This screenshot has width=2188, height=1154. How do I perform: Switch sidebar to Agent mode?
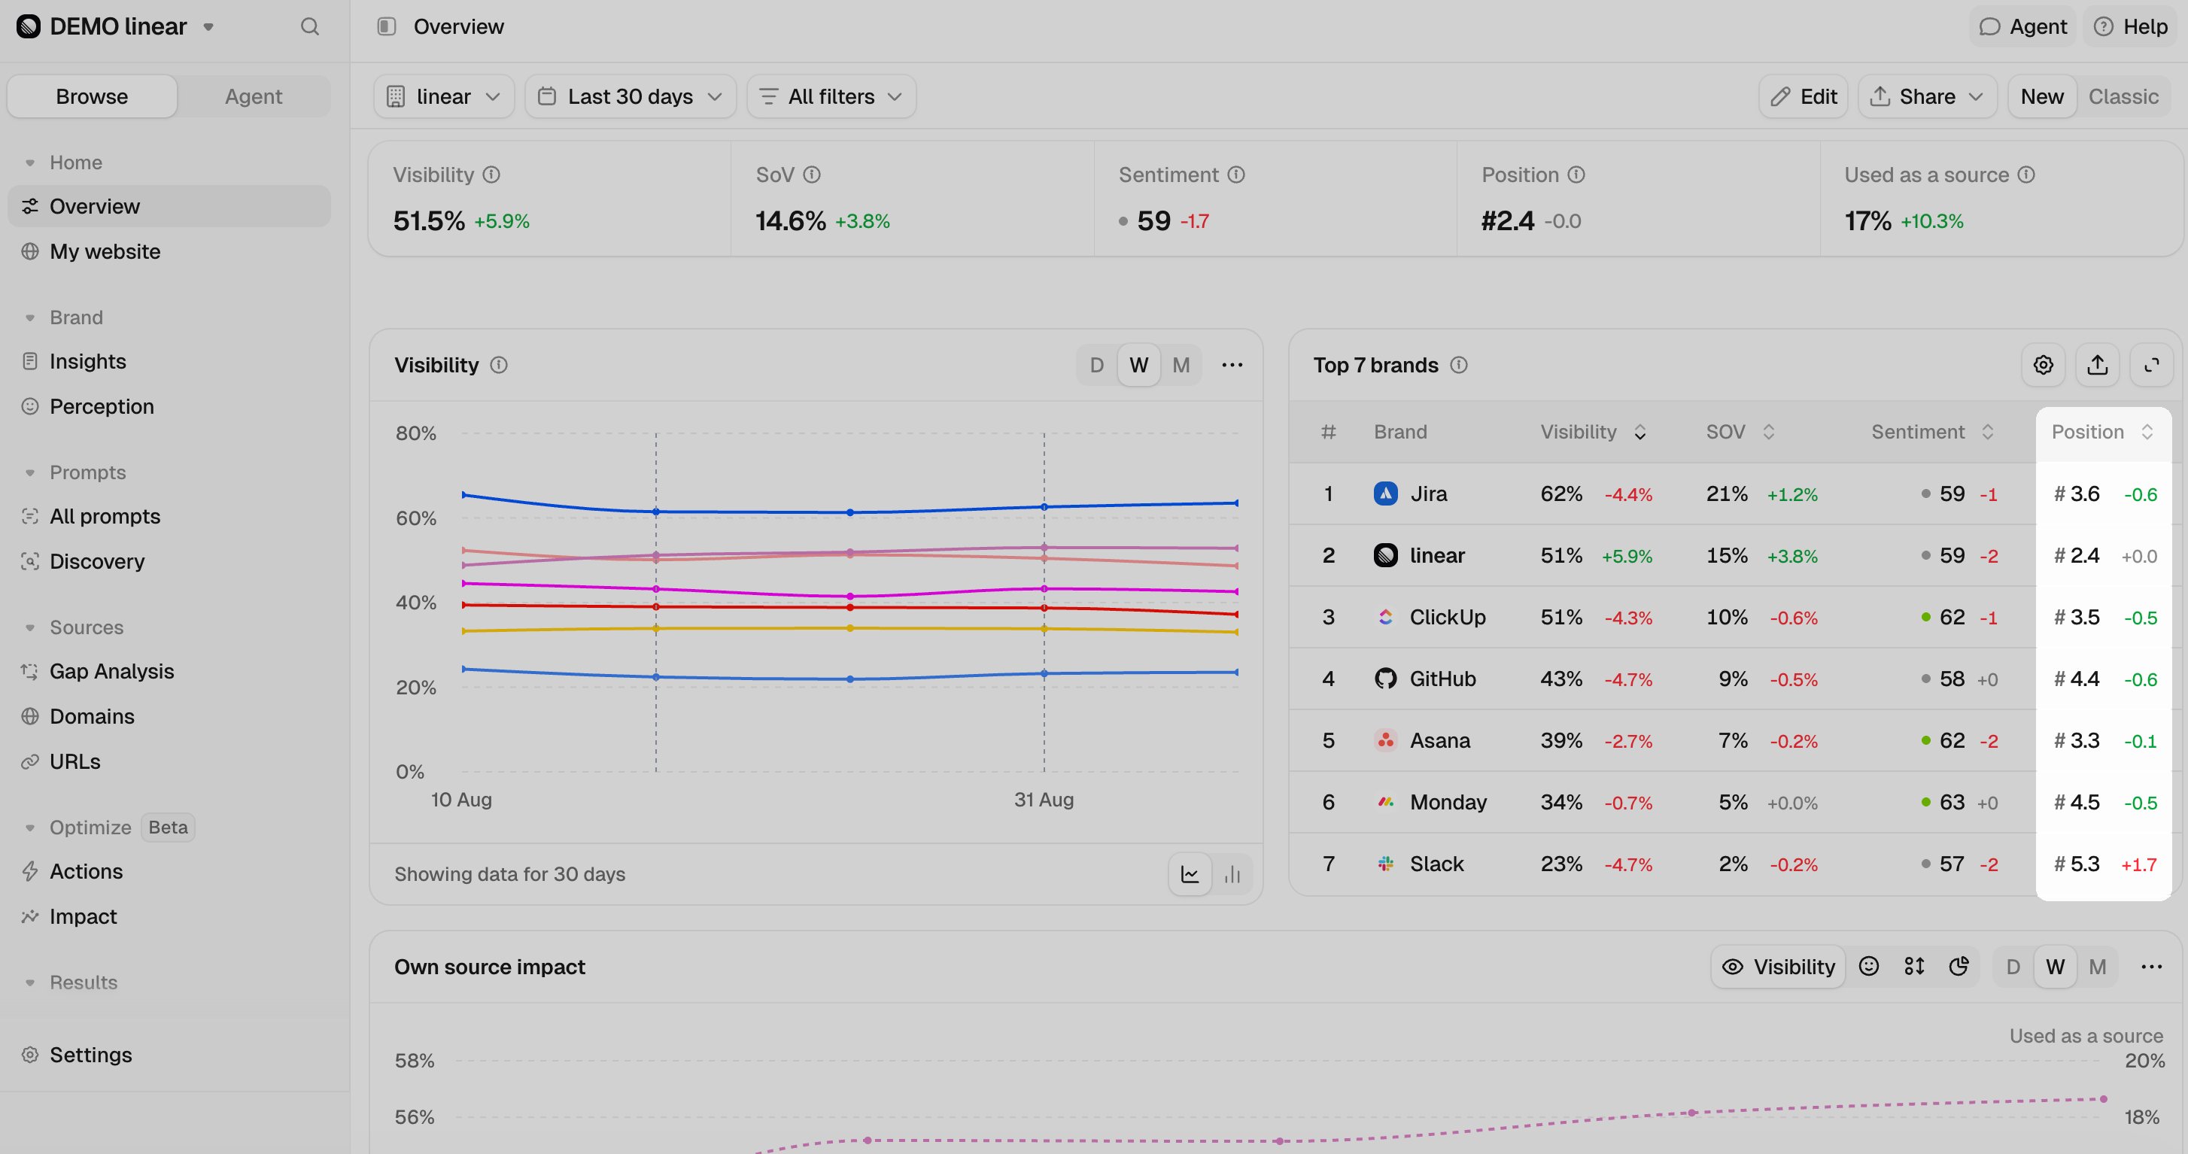(x=253, y=96)
